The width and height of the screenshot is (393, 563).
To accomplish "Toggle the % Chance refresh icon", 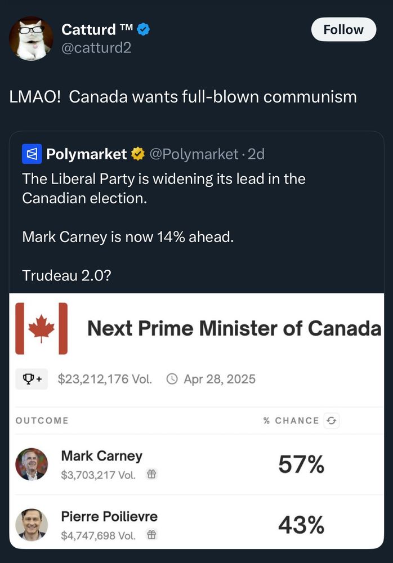I will coord(332,421).
